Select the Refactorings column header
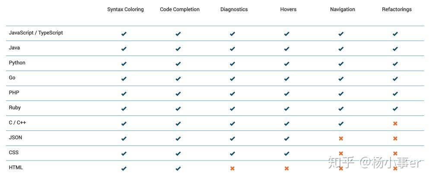Viewport: 432px width, 180px height. tap(397, 9)
